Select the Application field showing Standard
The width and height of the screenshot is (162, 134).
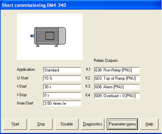[x=62, y=70]
